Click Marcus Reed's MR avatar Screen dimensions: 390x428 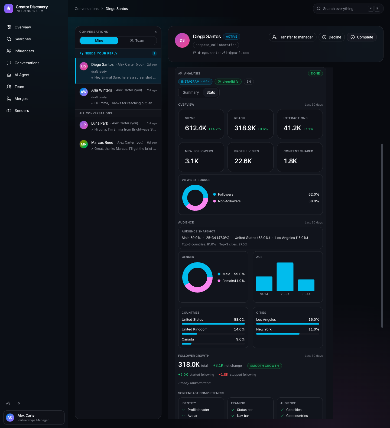coord(84,144)
